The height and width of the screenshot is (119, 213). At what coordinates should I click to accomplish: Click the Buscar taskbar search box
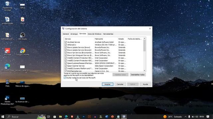coord(26,117)
